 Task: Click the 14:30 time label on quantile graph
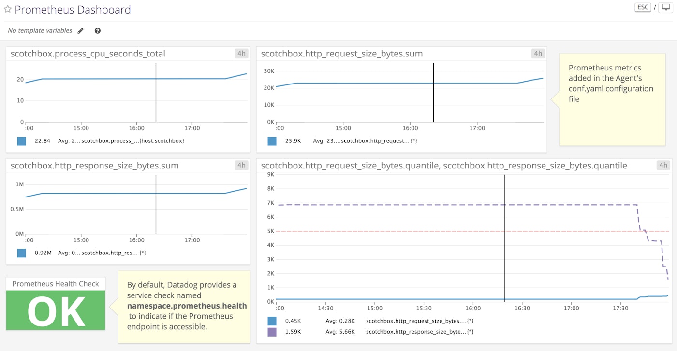pyautogui.click(x=325, y=308)
